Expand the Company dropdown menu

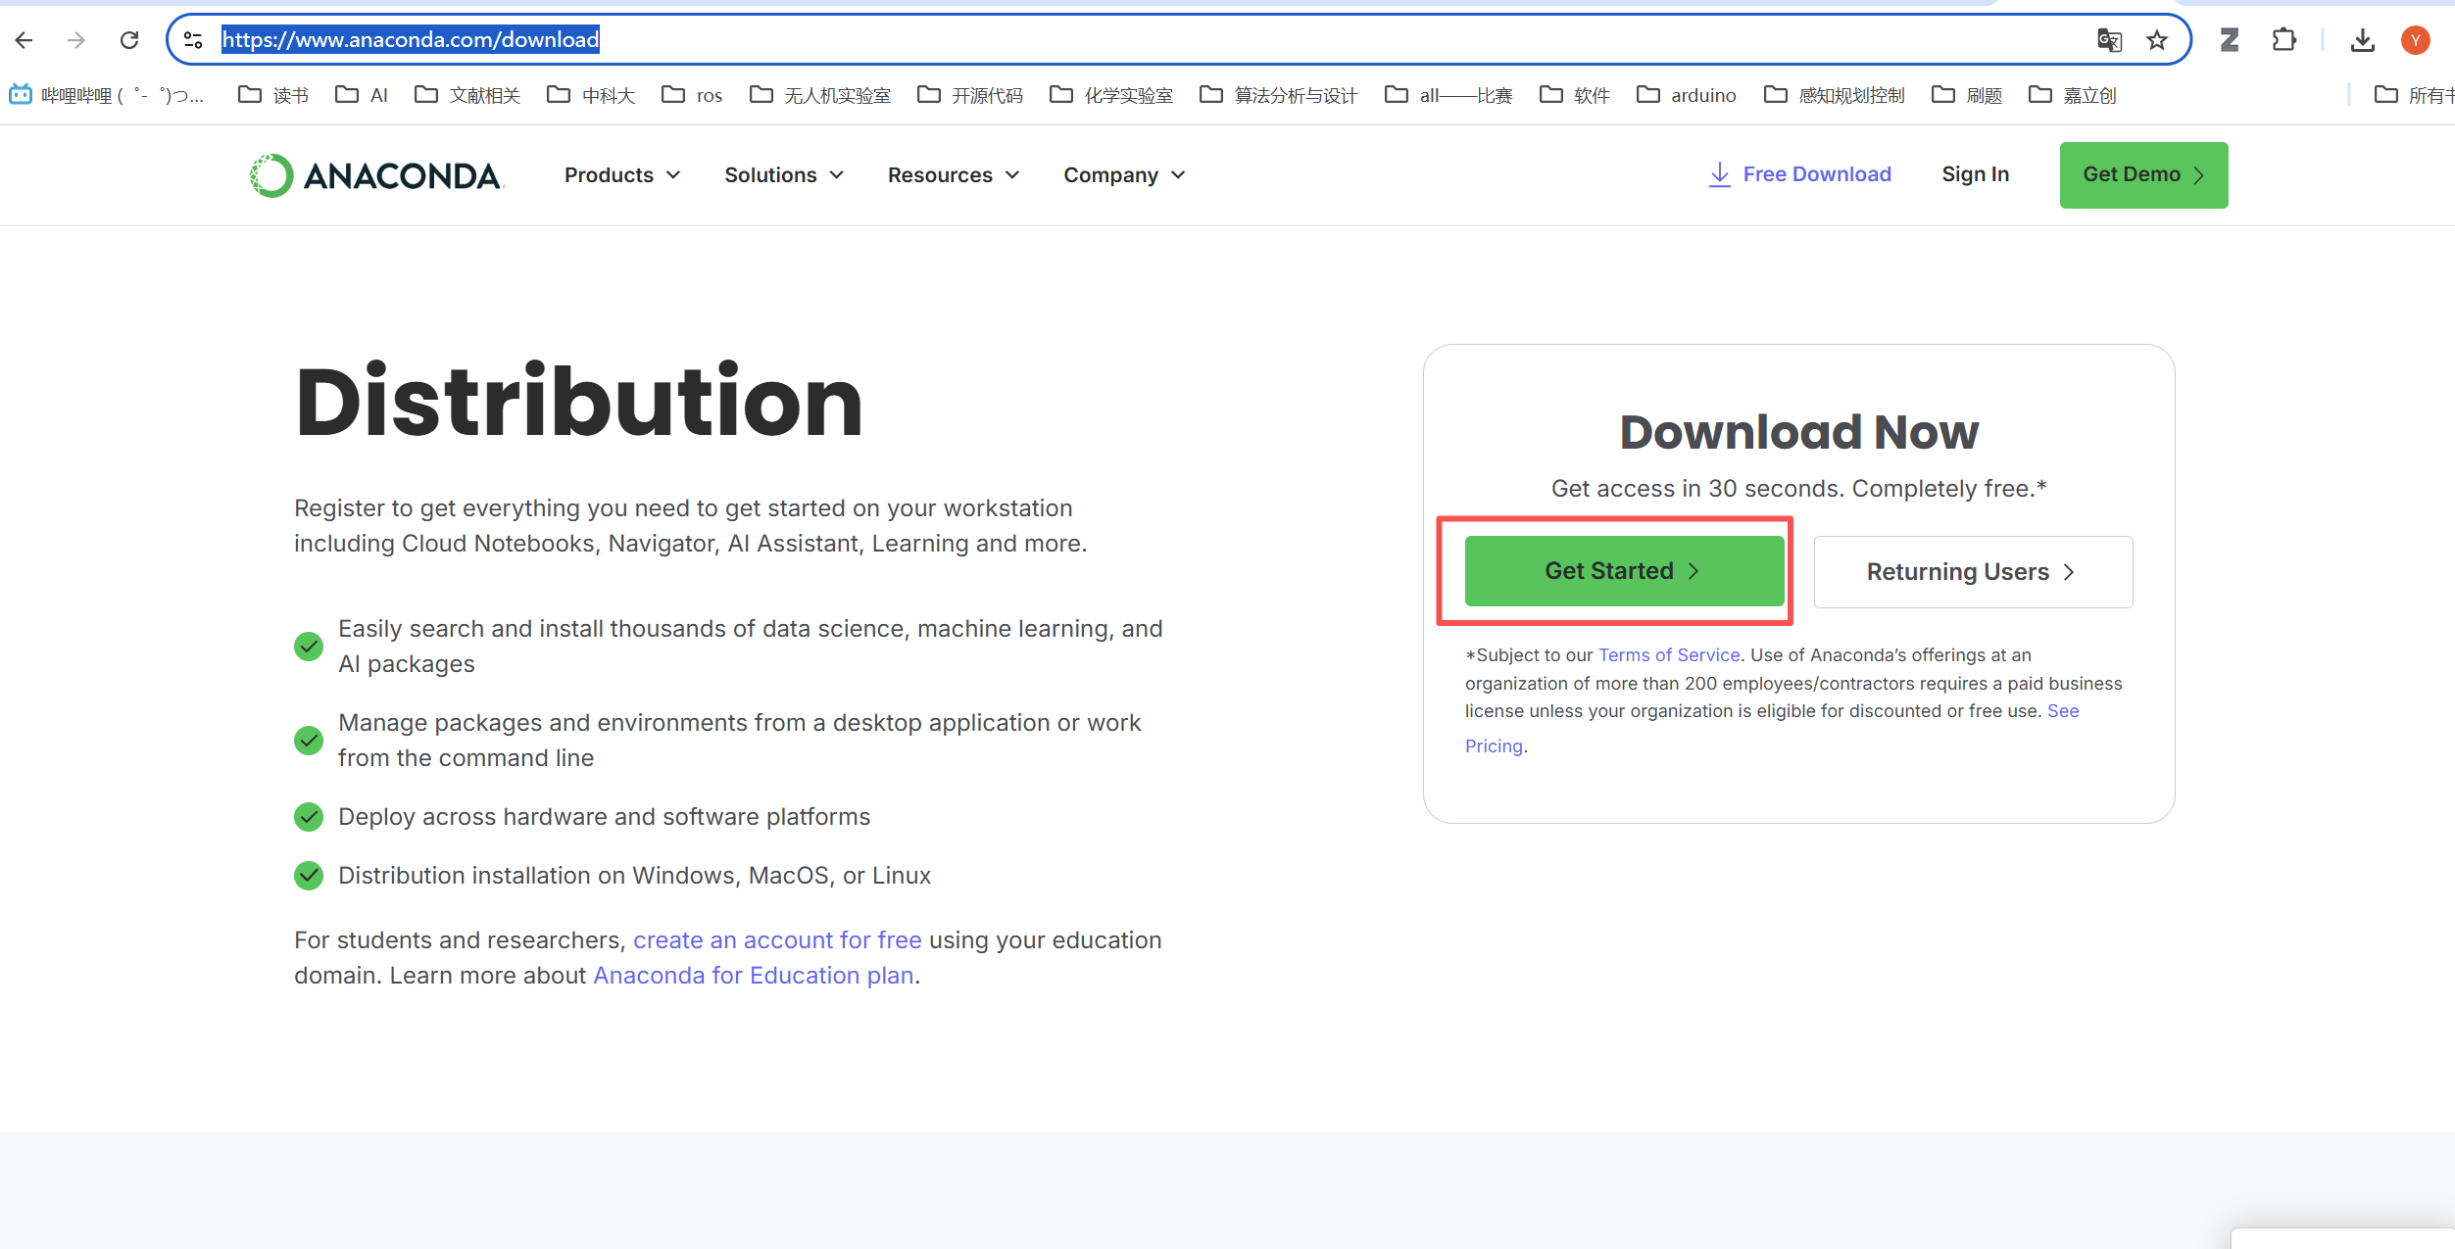[1123, 175]
